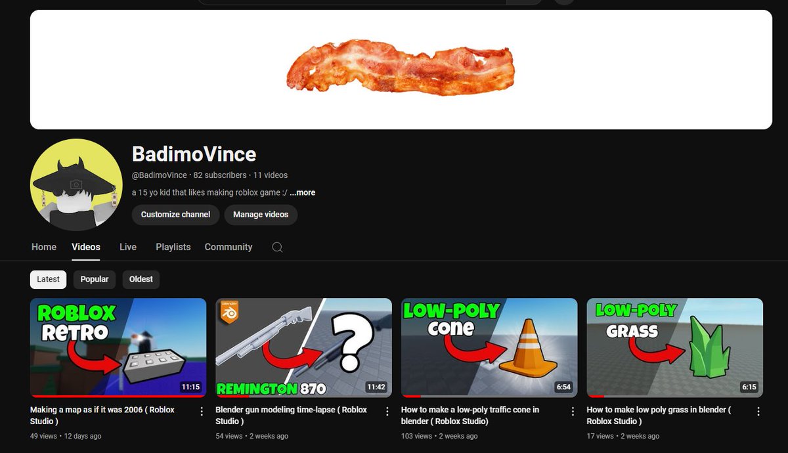Click the 11:15 duration badge
This screenshot has height=453, width=788.
[x=190, y=387]
